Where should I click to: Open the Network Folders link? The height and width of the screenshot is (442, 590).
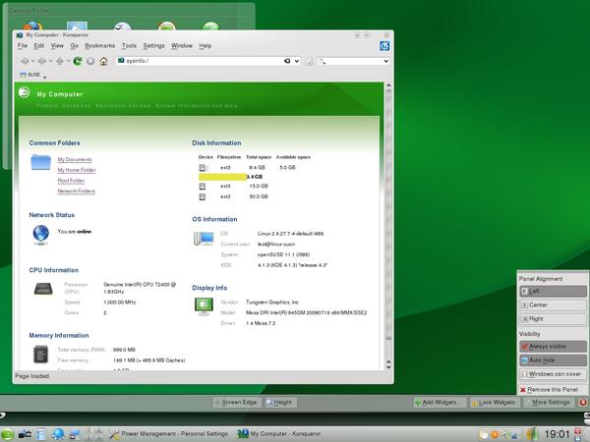click(x=76, y=192)
